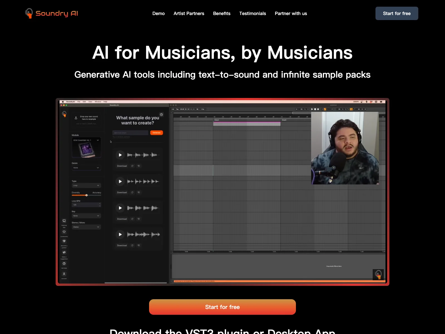Click the DAW transport stop button

(x=315, y=109)
